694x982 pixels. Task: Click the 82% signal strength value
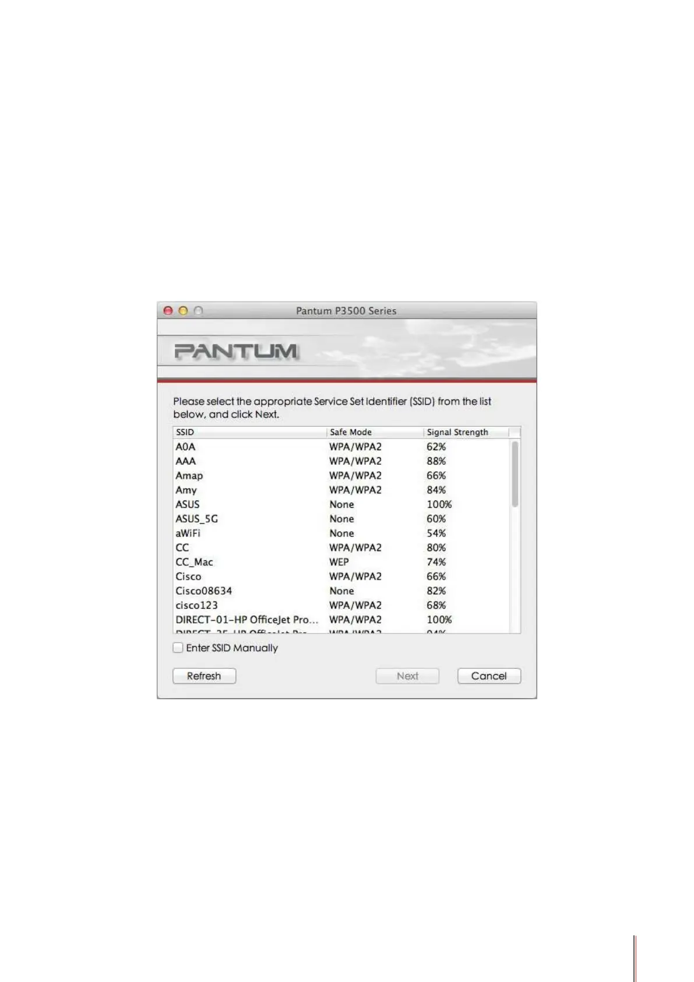[x=436, y=591]
